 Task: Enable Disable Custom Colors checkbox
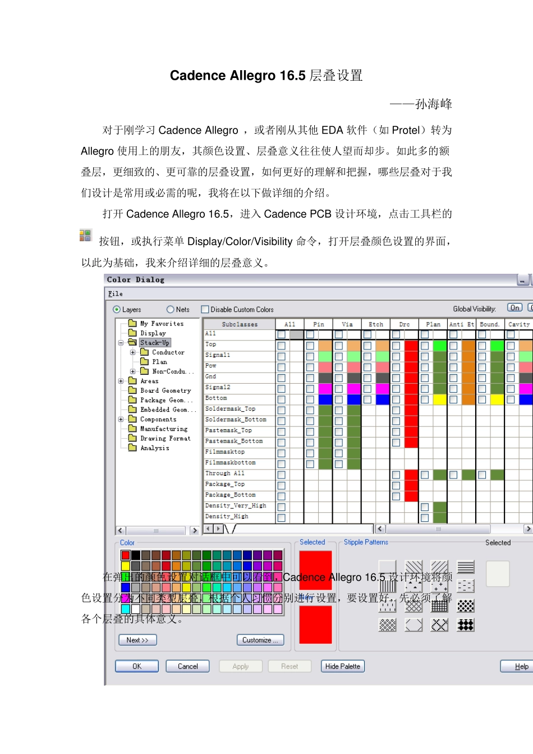click(205, 309)
